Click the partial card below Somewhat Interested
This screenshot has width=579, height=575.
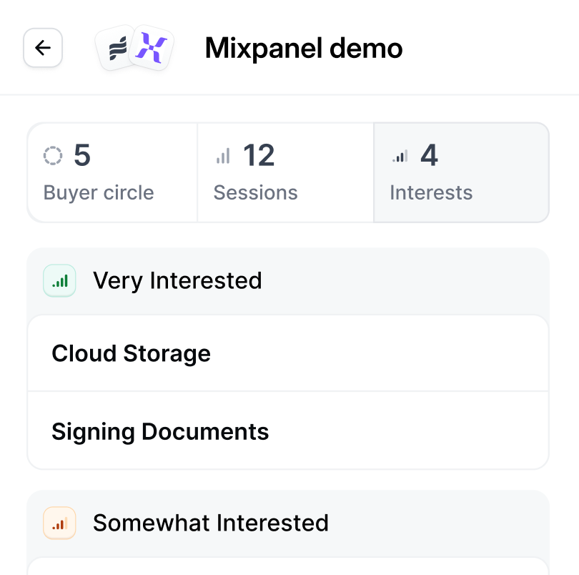[x=288, y=566]
